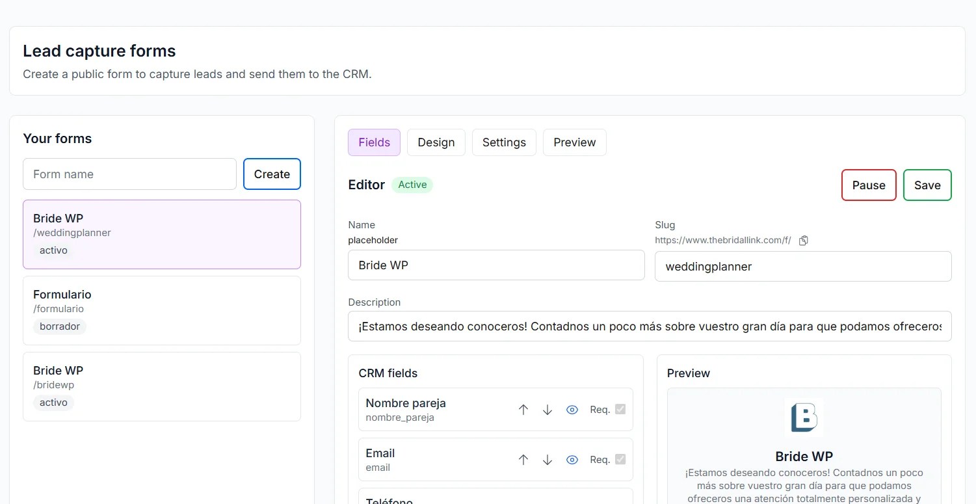
Task: Switch to the Fields tab
Action: click(374, 142)
